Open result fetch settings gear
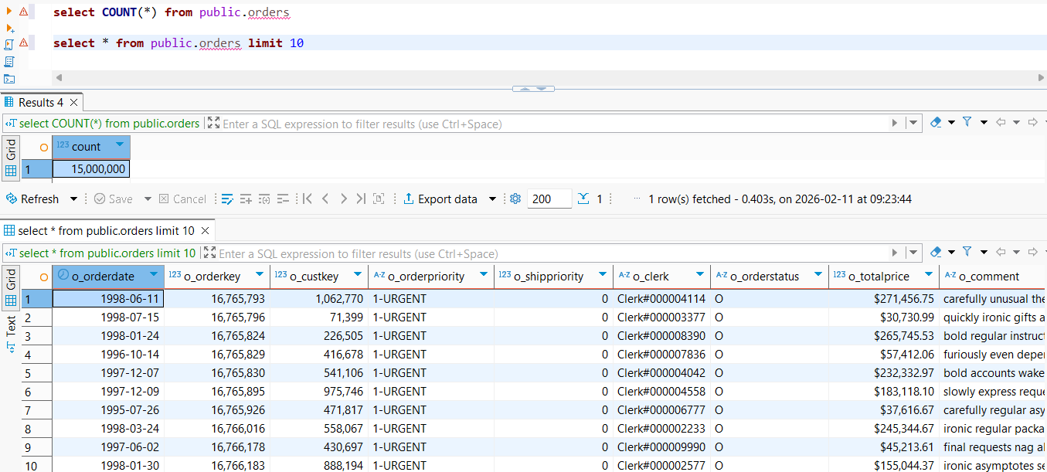1047x472 pixels. 515,199
